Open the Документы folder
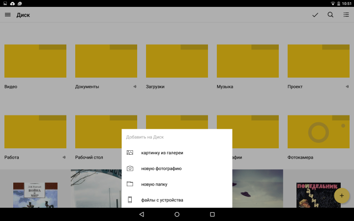This screenshot has width=354, height=221. (x=106, y=61)
